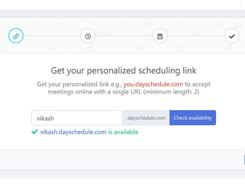
Task: Click progress line between calendar and checkmark steps
Action: point(196,36)
